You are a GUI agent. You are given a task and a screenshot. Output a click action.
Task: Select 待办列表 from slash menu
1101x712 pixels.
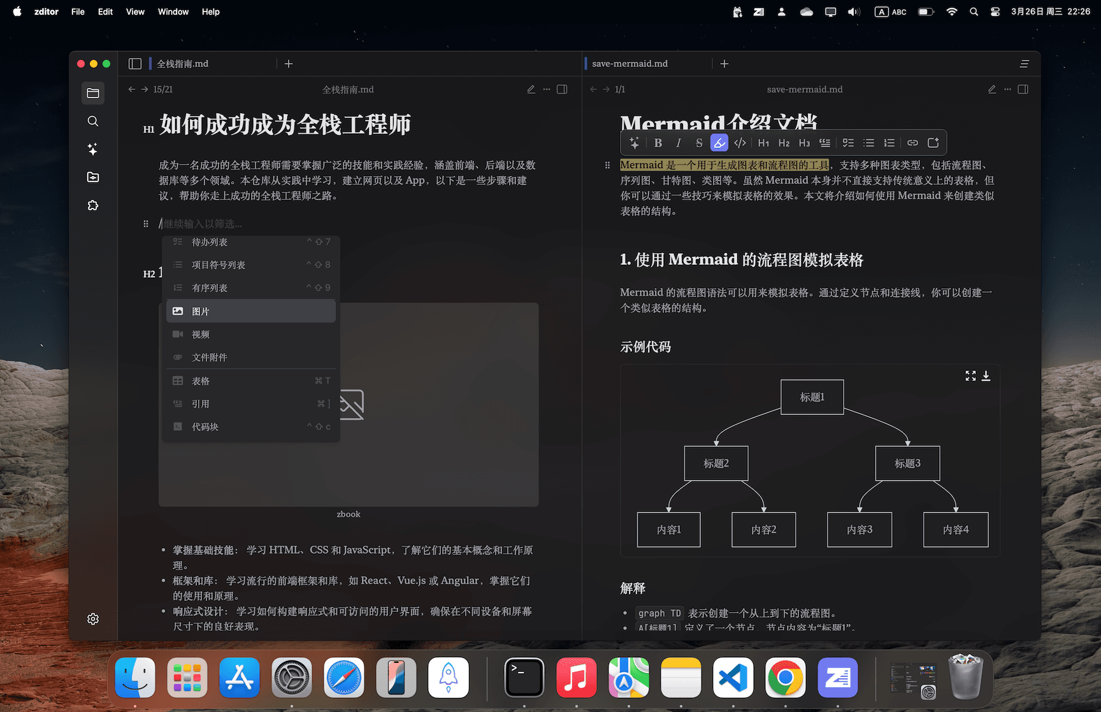point(251,242)
